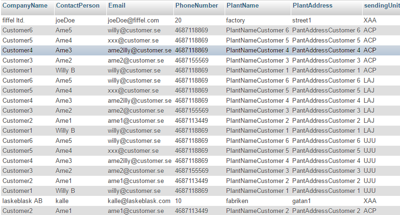Viewport: 400px width, 215px height.
Task: Select UJU in the Customer5 row
Action: click(x=369, y=151)
